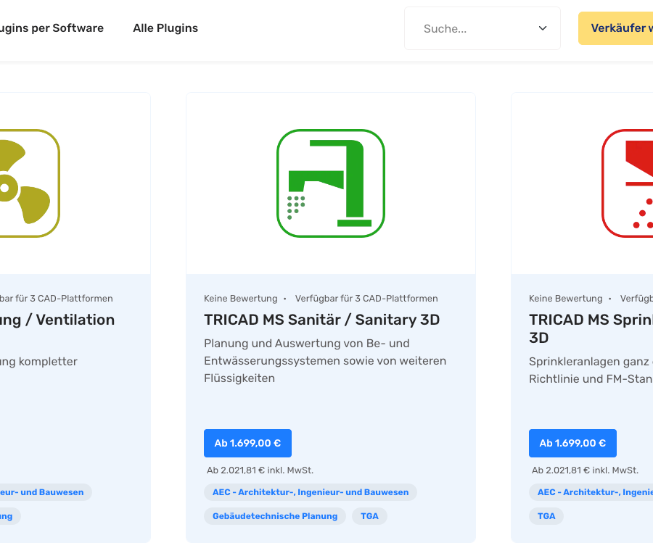
Task: Expand the search box dropdown chevron
Action: (542, 28)
